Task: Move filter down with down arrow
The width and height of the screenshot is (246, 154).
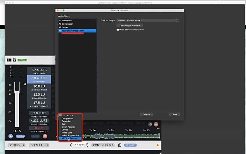Action: click(72, 116)
